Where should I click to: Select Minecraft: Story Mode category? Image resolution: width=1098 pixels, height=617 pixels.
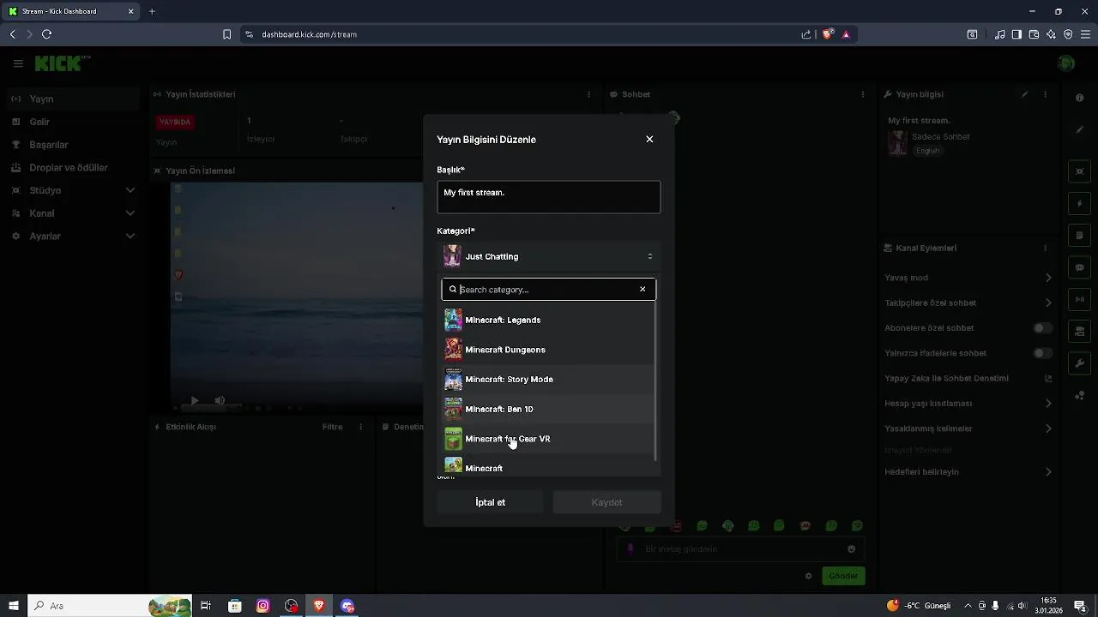548,380
